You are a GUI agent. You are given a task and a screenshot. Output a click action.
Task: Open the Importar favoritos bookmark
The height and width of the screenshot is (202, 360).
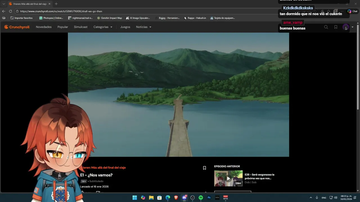click(21, 18)
